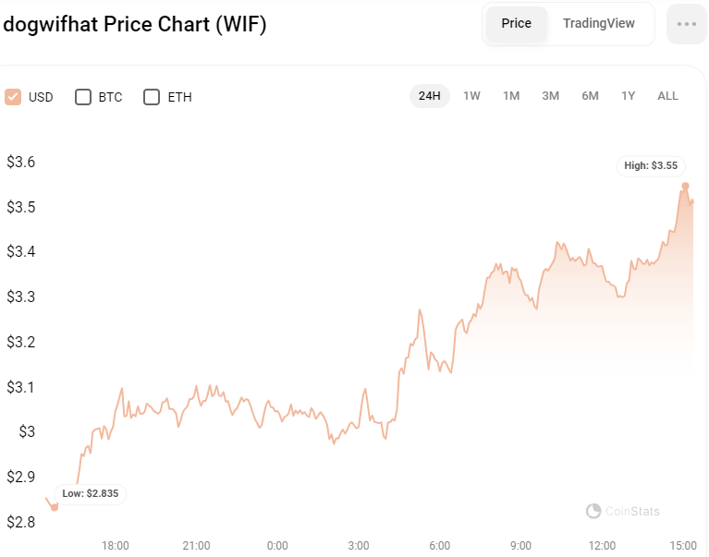Screen dimensions: 709x557
Task: Select the 6M time range
Action: [590, 96]
